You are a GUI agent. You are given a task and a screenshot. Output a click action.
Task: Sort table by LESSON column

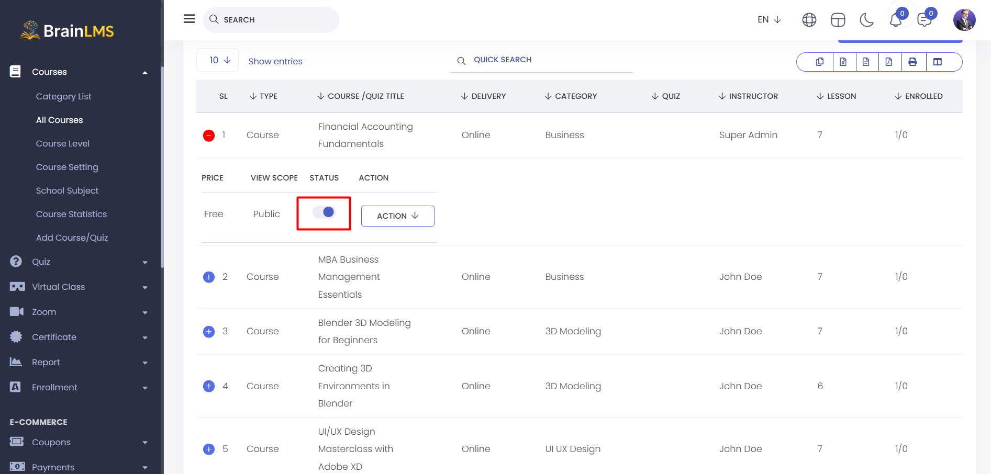836,96
